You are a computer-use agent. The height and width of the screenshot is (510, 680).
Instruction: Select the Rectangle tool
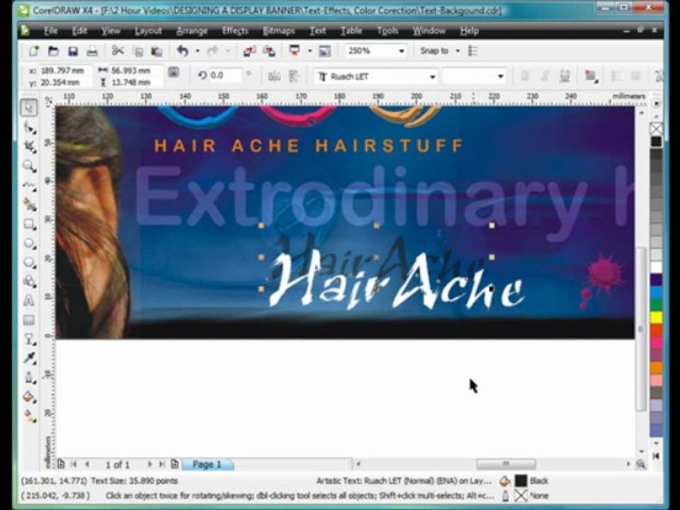tap(29, 224)
